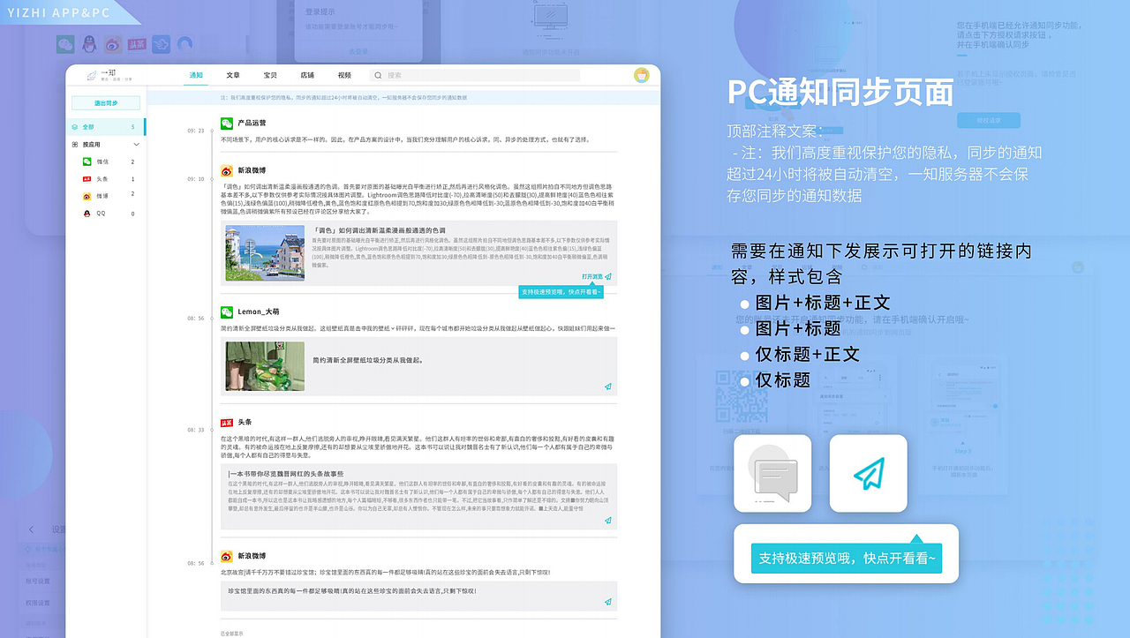
Task: Click the 退出同步 button
Action: coord(106,103)
